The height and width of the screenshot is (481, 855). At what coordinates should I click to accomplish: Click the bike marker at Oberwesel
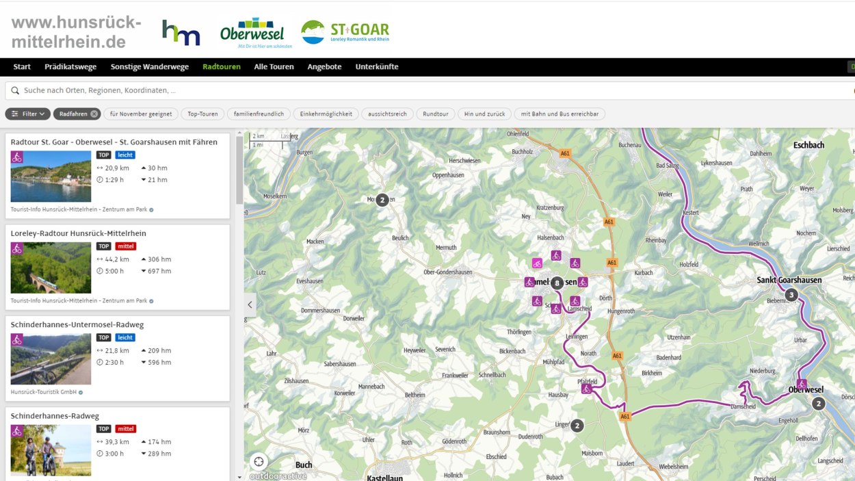click(802, 384)
